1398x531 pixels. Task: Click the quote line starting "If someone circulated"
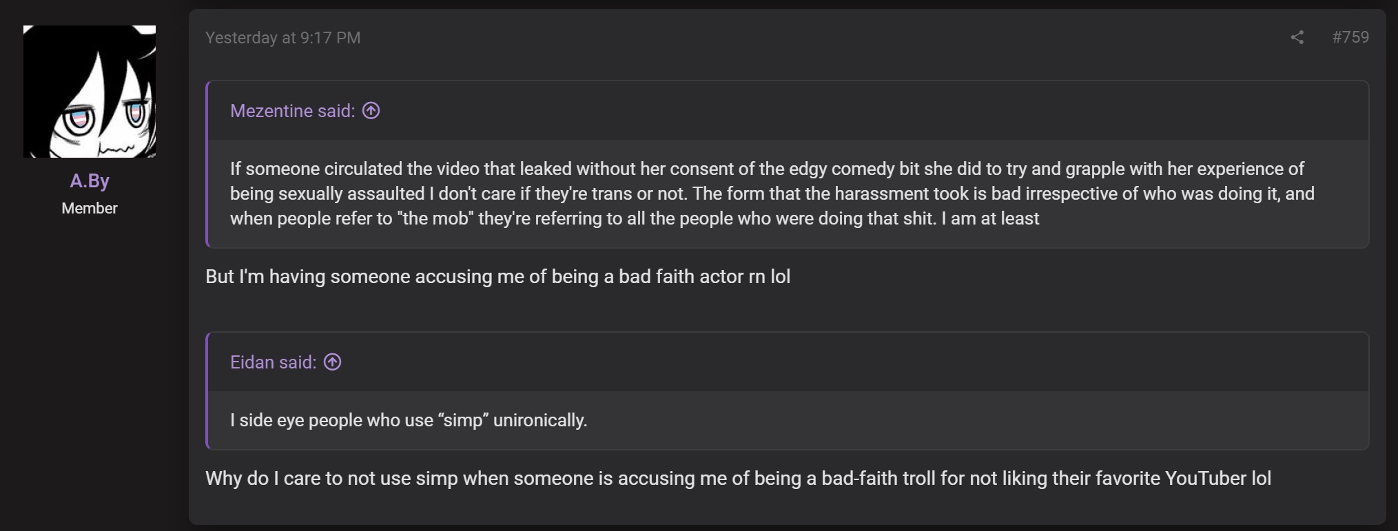pyautogui.click(x=768, y=169)
